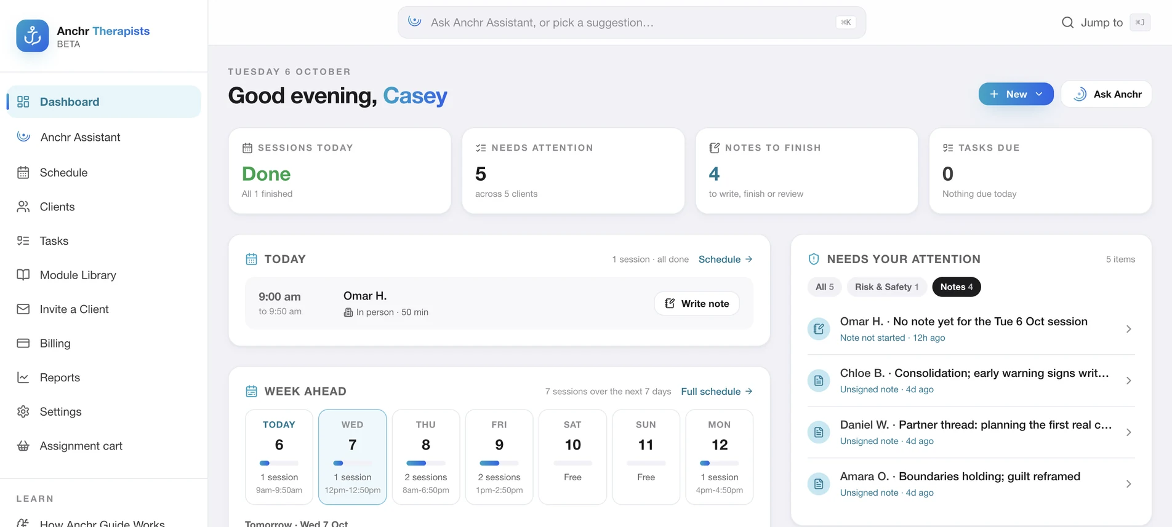Click the Write note button for Omar H.
The image size is (1172, 527).
(x=697, y=304)
